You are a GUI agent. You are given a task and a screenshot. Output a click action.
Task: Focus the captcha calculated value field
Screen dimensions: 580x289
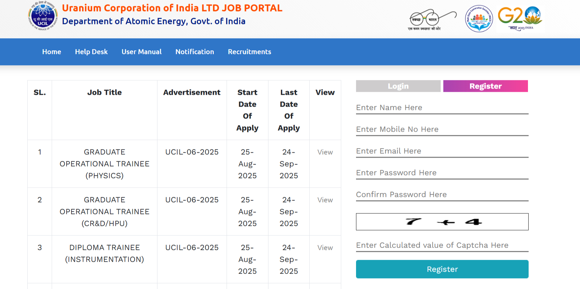(x=442, y=245)
